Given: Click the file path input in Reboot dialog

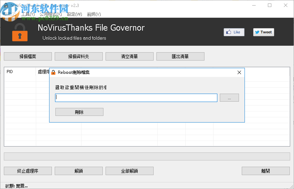Looking at the screenshot, I should (136, 98).
